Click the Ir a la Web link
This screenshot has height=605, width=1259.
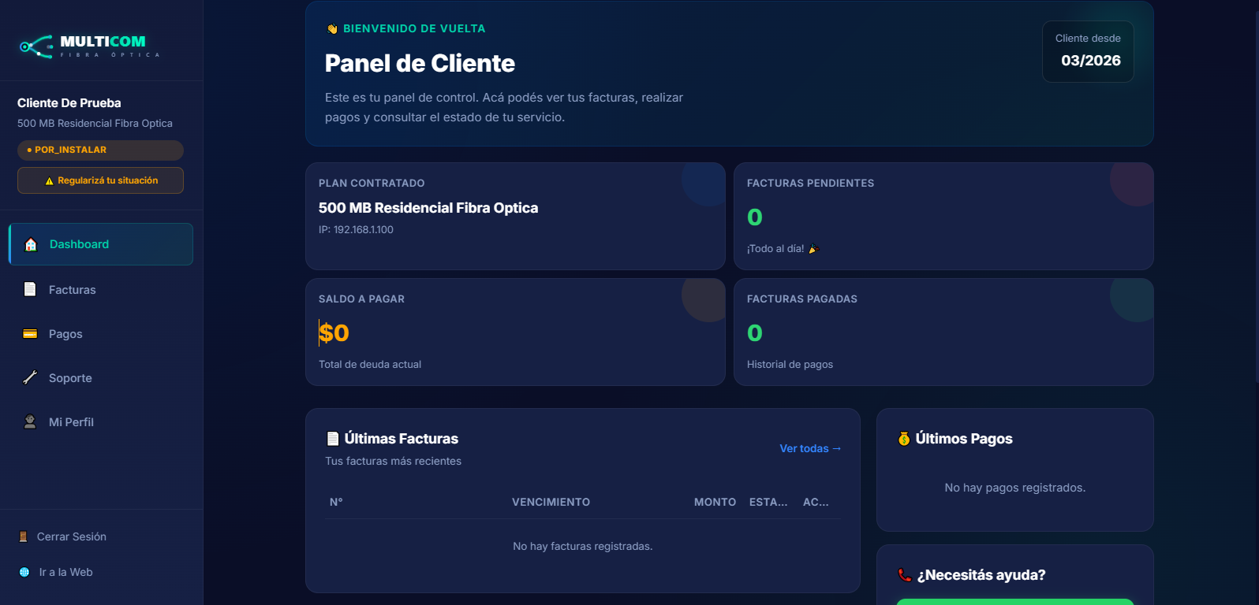(x=56, y=572)
